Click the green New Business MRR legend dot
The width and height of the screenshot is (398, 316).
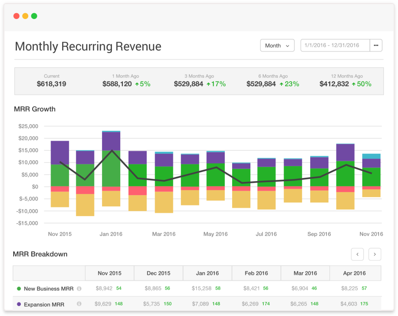(19, 289)
